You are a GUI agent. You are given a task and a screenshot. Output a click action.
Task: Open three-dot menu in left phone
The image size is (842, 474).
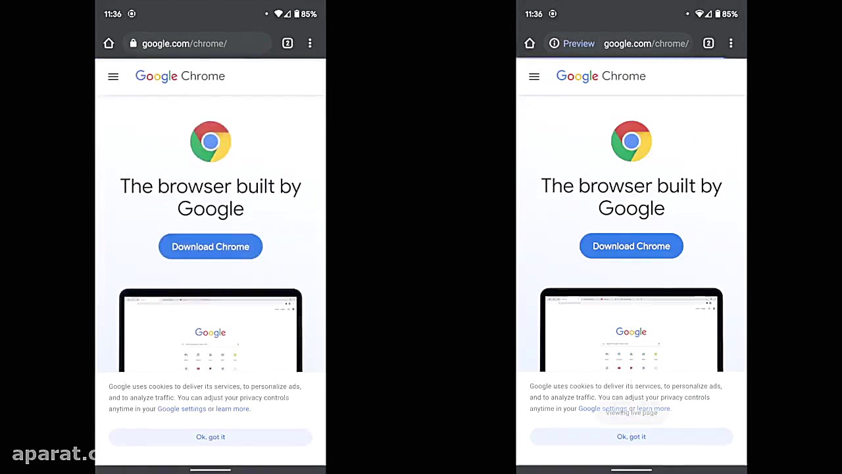[310, 43]
